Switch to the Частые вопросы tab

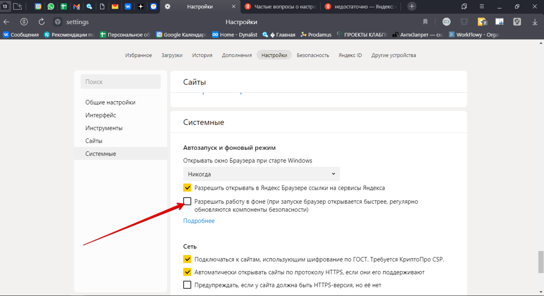coord(280,6)
